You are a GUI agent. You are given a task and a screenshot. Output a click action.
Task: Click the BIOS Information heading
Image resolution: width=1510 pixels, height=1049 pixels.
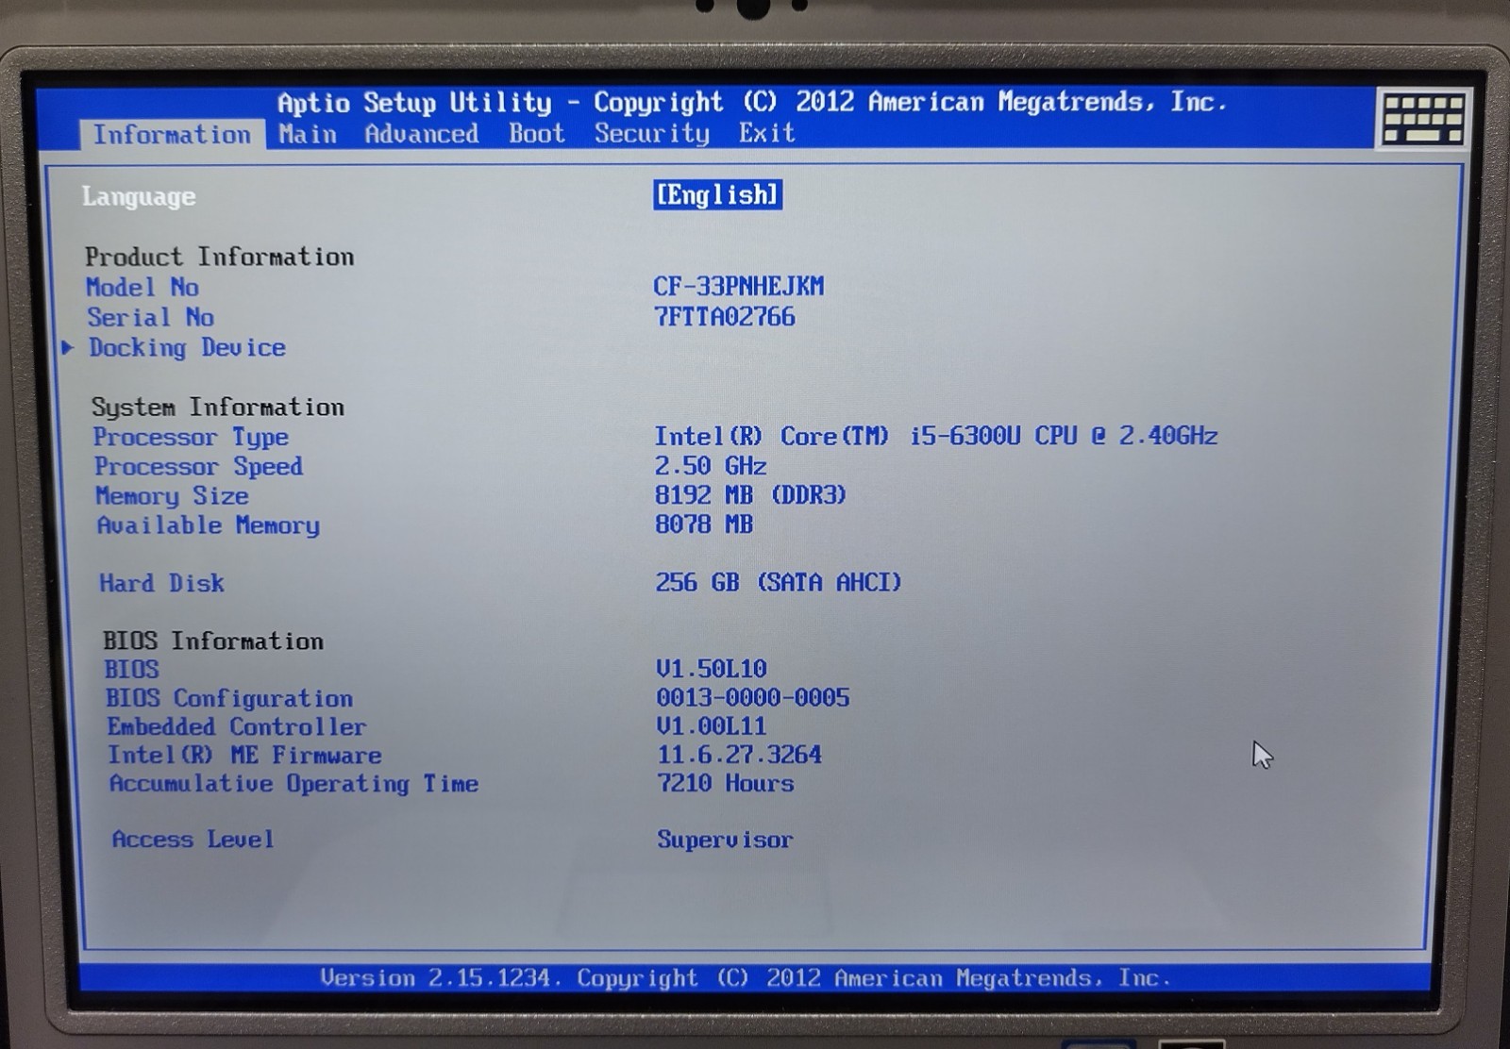(213, 641)
